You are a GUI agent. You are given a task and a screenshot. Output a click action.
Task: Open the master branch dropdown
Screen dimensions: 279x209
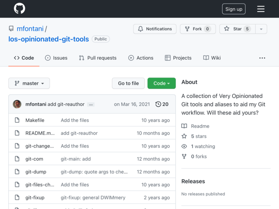pyautogui.click(x=29, y=83)
